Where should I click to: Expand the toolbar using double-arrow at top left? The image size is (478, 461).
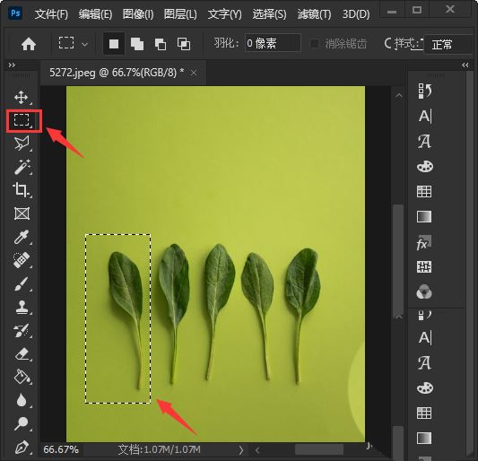[12, 65]
